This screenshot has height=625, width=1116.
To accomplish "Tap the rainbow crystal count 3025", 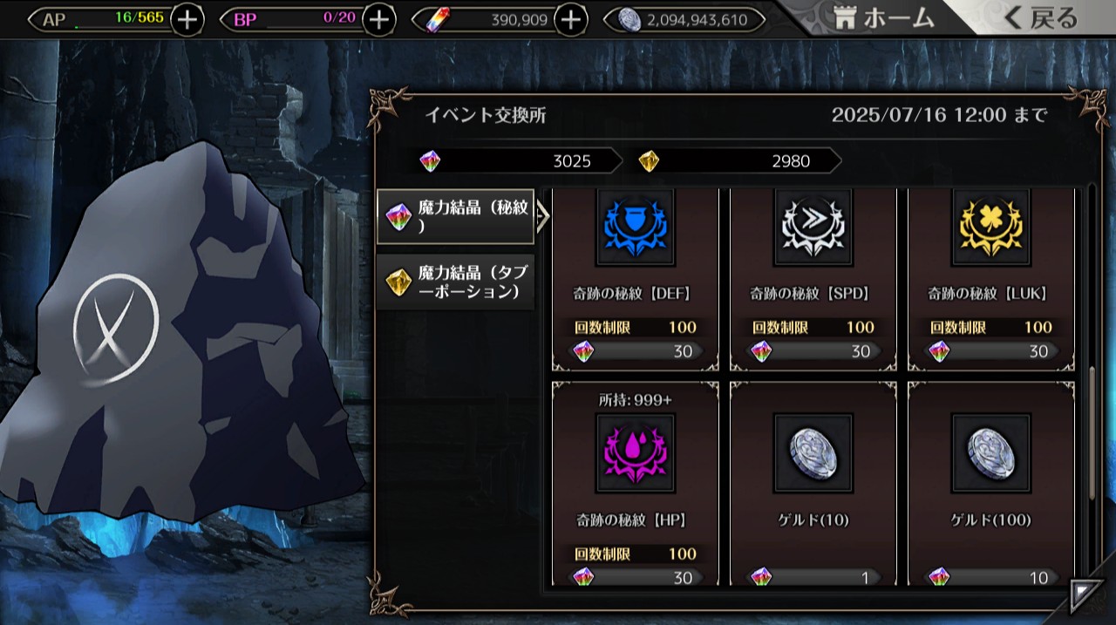I will [520, 160].
